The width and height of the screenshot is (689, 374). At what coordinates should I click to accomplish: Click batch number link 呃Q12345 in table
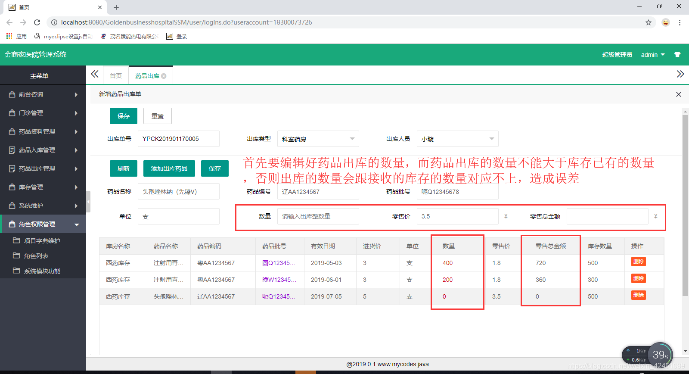tap(279, 296)
